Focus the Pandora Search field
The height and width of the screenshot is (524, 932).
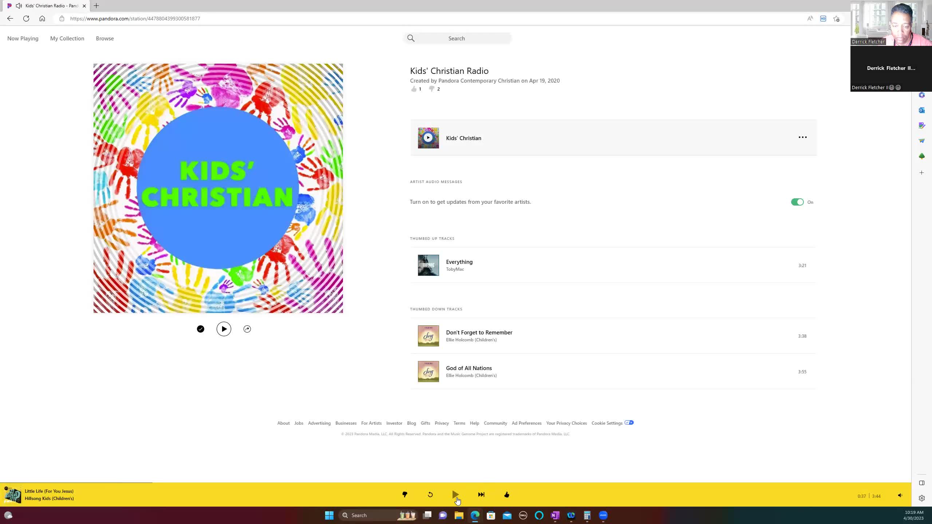(457, 38)
